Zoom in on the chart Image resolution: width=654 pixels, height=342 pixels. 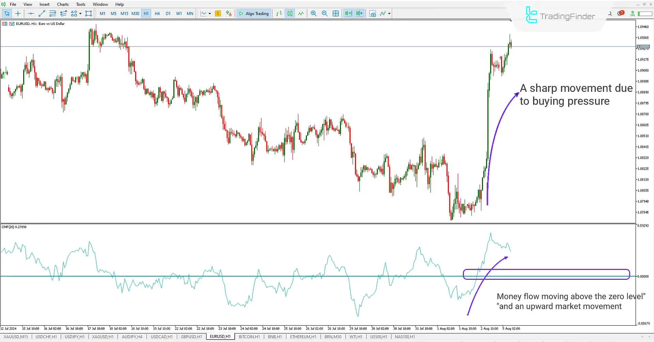[x=313, y=14]
